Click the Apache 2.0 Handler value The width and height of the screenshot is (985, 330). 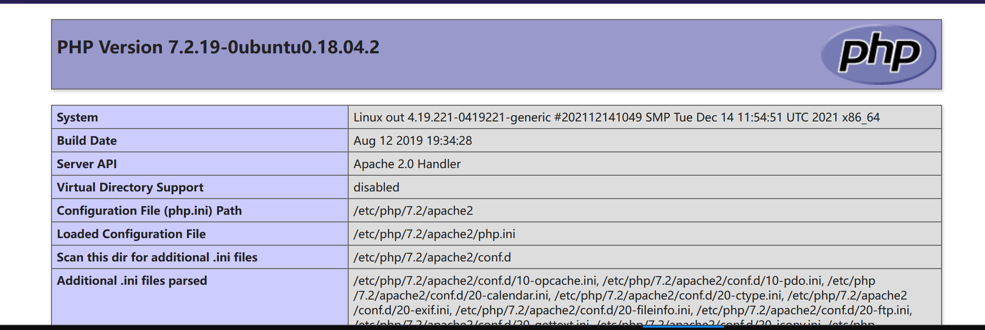coord(407,164)
